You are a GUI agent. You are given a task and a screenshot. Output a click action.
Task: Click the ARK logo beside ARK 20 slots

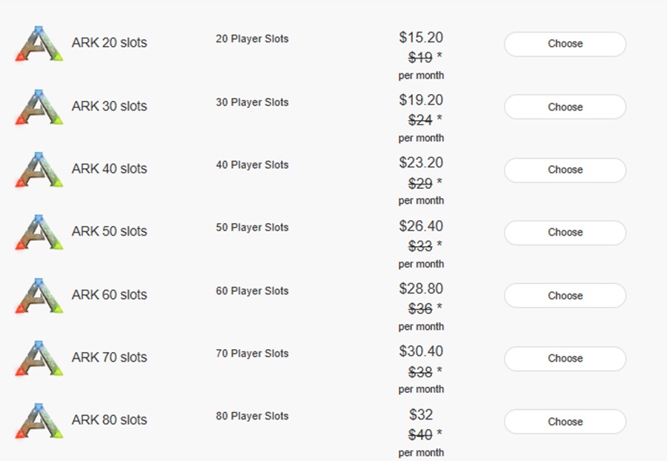(39, 43)
